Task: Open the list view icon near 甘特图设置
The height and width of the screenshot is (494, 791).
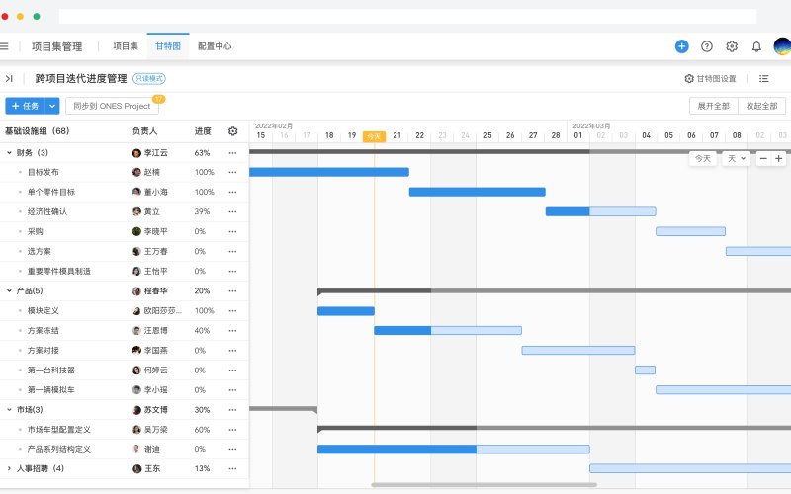Action: point(763,78)
